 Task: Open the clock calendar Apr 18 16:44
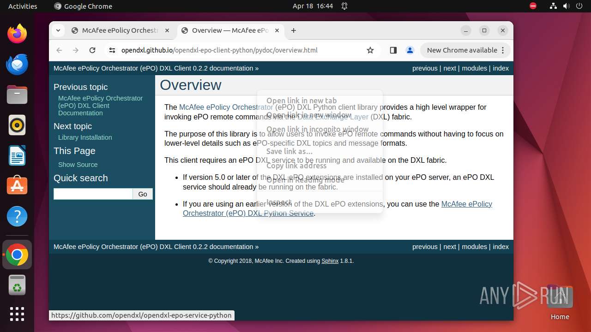click(313, 6)
